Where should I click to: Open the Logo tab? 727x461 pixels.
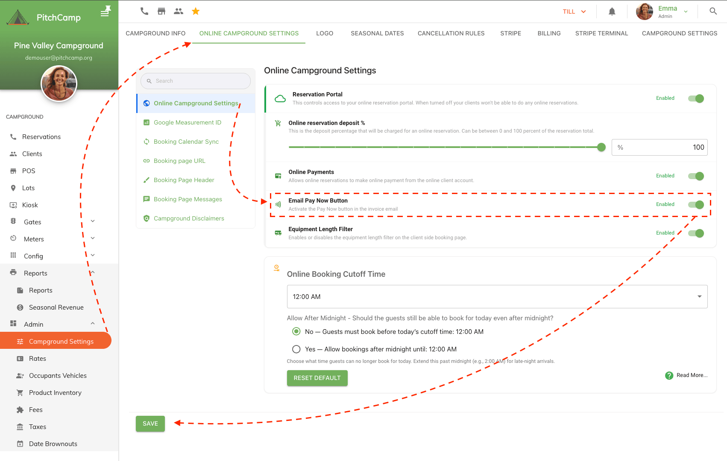click(325, 33)
